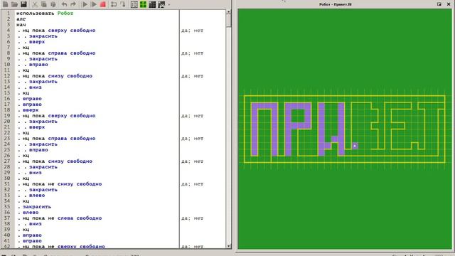The height and width of the screenshot is (256, 455).
Task: Click the editor scrollbar up arrow
Action: click(229, 12)
